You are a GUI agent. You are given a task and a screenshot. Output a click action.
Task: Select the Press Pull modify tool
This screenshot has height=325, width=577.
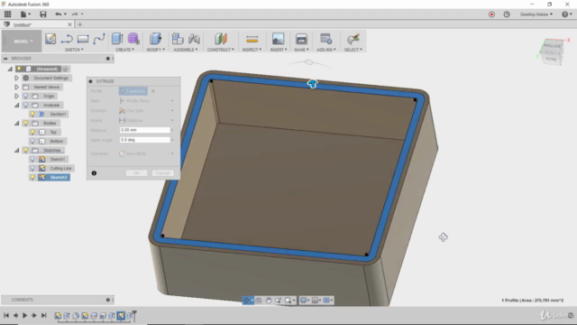tap(155, 39)
